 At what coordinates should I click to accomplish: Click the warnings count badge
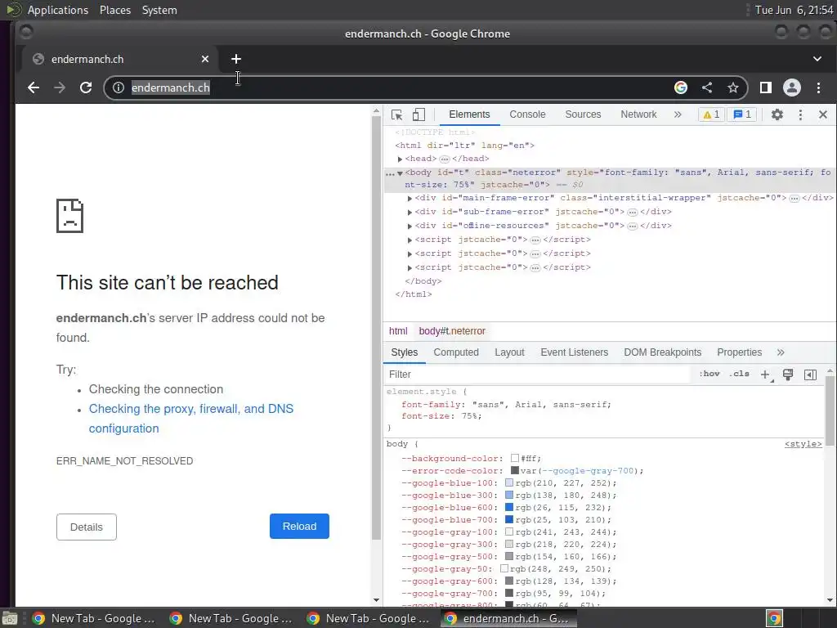[x=712, y=114]
